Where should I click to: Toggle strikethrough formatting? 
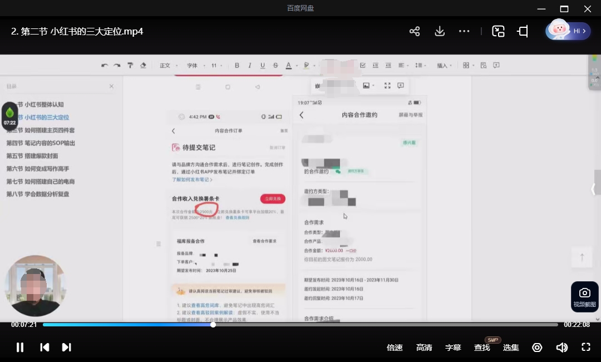[275, 66]
